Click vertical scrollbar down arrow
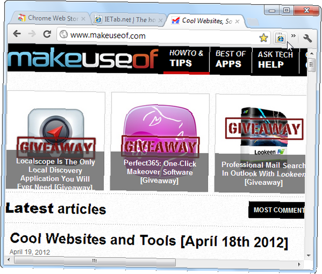Viewport: 322px width, 274px height. (x=309, y=256)
